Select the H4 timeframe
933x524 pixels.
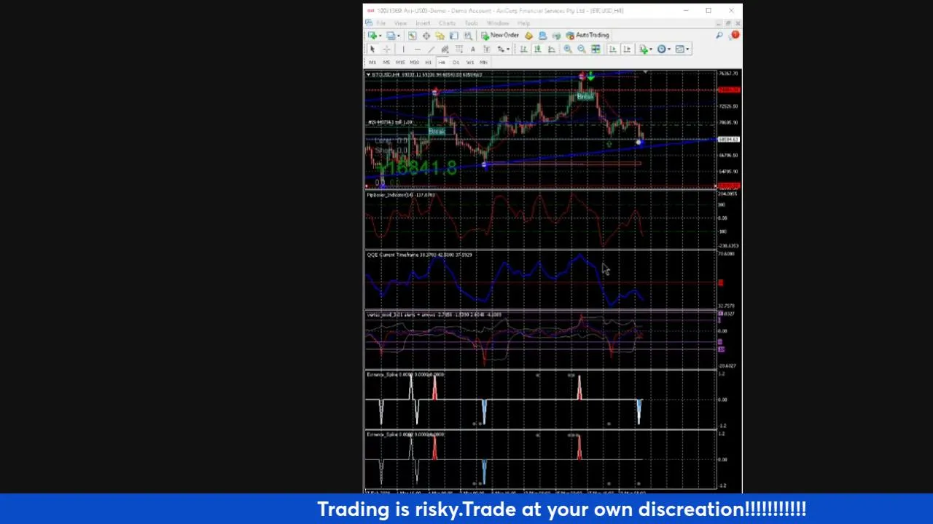point(442,62)
